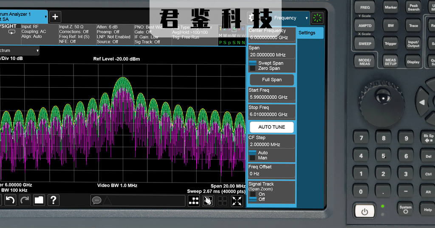
Task: Click the redo arrow icon
Action: [x=25, y=200]
